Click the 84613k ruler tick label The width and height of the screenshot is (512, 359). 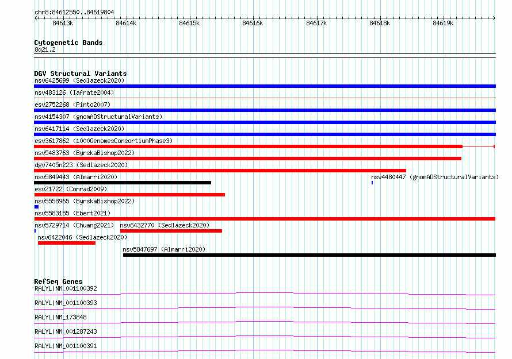(x=63, y=23)
